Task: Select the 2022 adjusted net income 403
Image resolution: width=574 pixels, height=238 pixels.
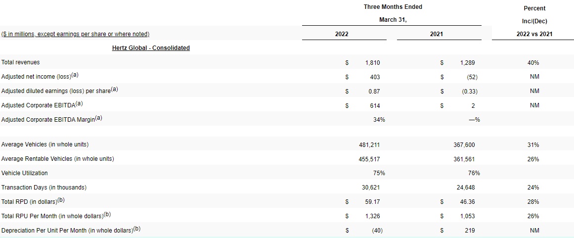Action: pos(375,77)
